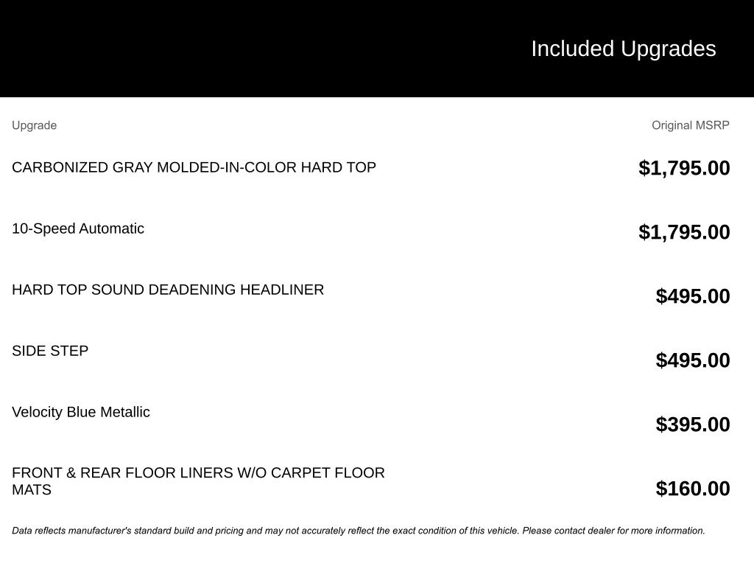Click the Included Upgrades heading
754x566 pixels.
[x=623, y=49]
